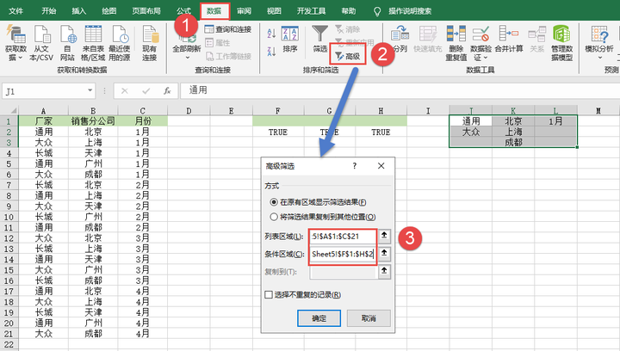Screen dimensions: 620x351
Task: Select cell L1 1月
Action: [555, 120]
